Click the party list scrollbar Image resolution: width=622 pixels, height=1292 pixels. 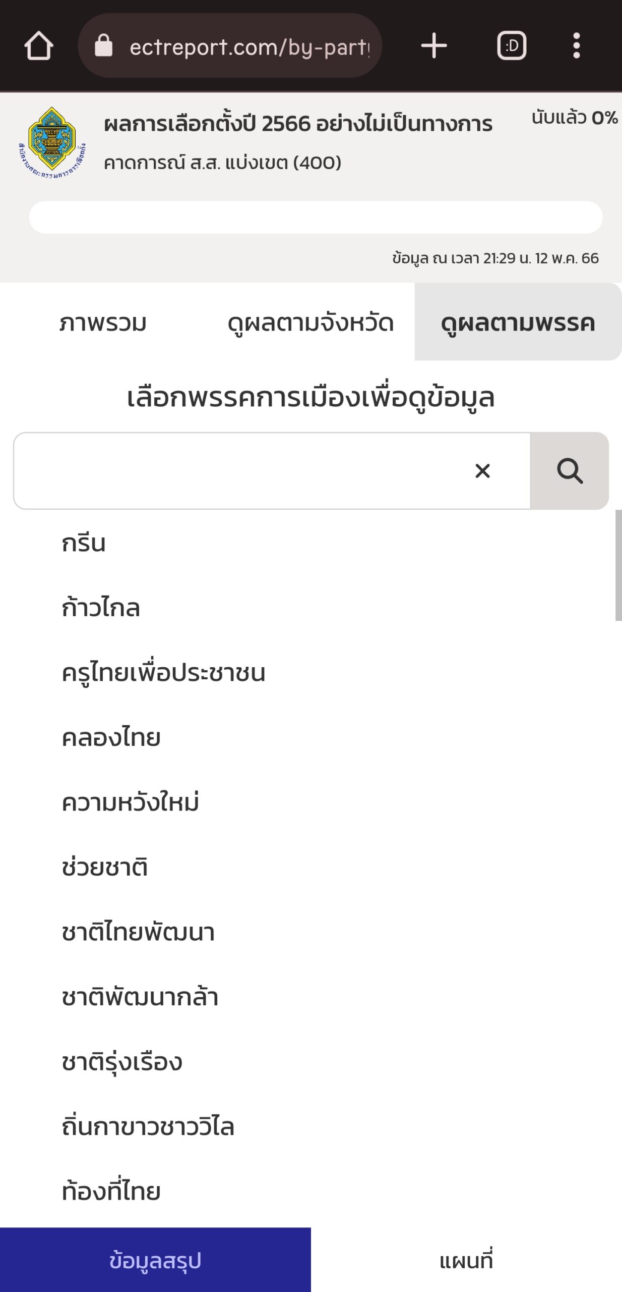click(x=618, y=565)
